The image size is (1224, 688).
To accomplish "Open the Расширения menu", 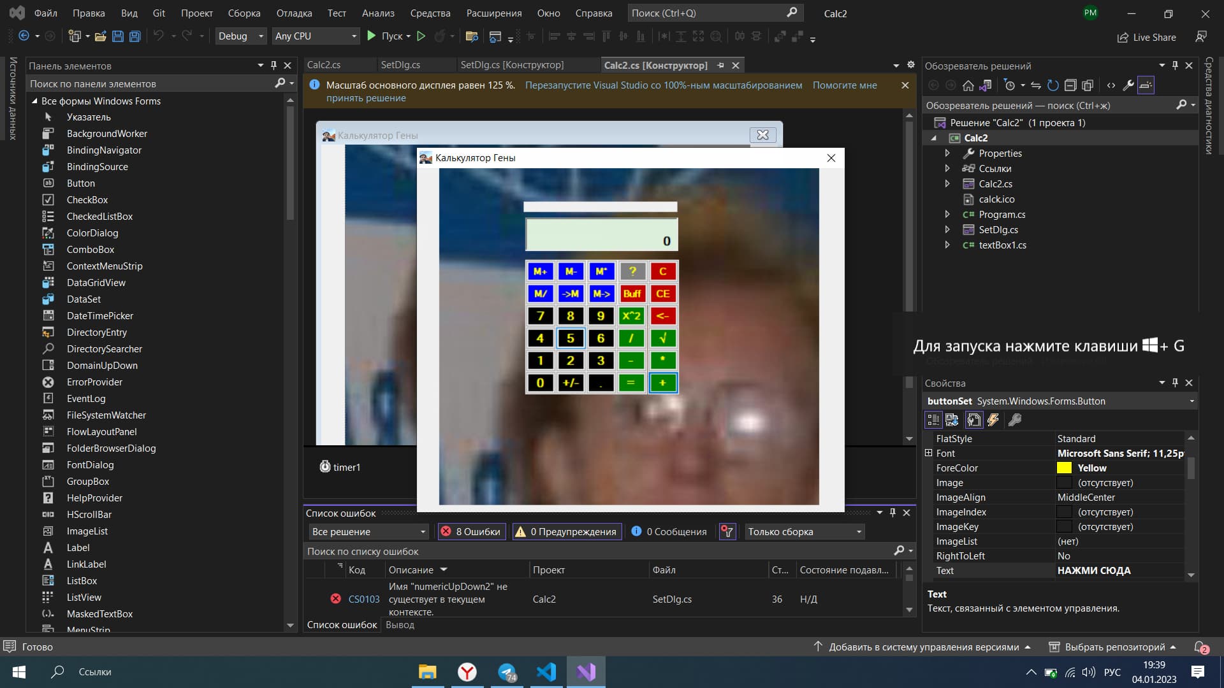I will (494, 13).
